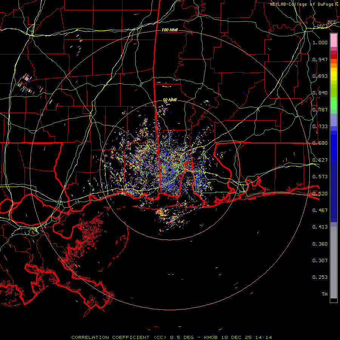Click the CORRELATION COEFFICIENT product title
This screenshot has height=340, width=340.
(110, 337)
